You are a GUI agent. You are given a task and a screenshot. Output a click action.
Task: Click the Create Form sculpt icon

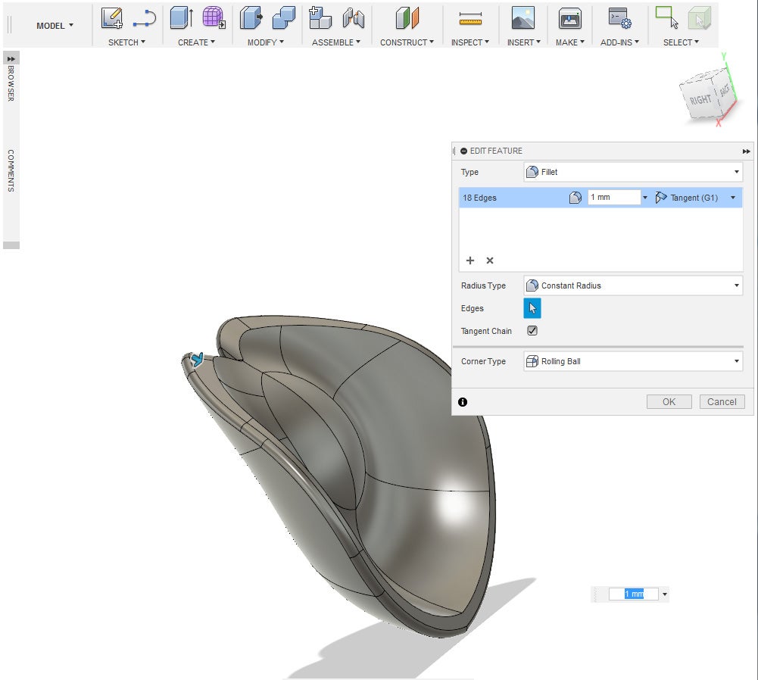click(x=214, y=18)
